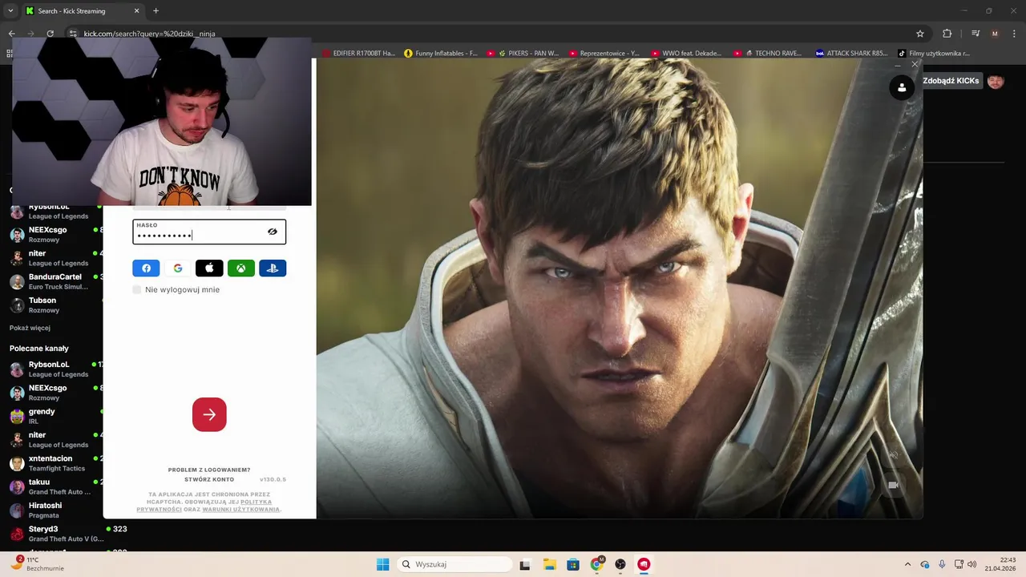Image resolution: width=1026 pixels, height=577 pixels.
Task: Open 'Reprezentowice' bookmark
Action: point(604,54)
